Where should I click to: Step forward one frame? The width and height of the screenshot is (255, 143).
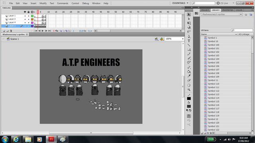pyautogui.click(x=46, y=31)
